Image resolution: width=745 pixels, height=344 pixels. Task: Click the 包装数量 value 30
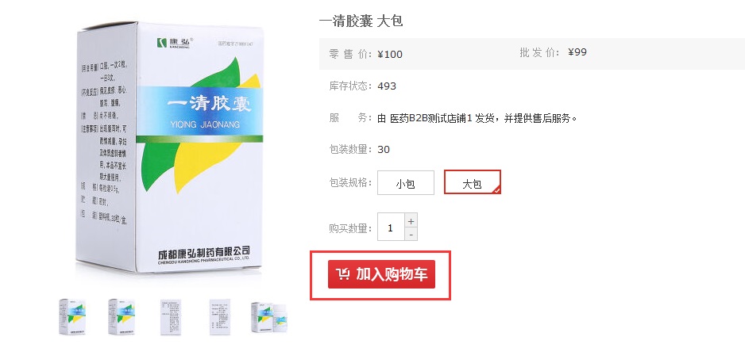coord(384,150)
